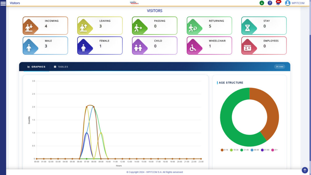Click the WPITCOM profile avatar
This screenshot has height=175, width=311.
coord(288,3)
